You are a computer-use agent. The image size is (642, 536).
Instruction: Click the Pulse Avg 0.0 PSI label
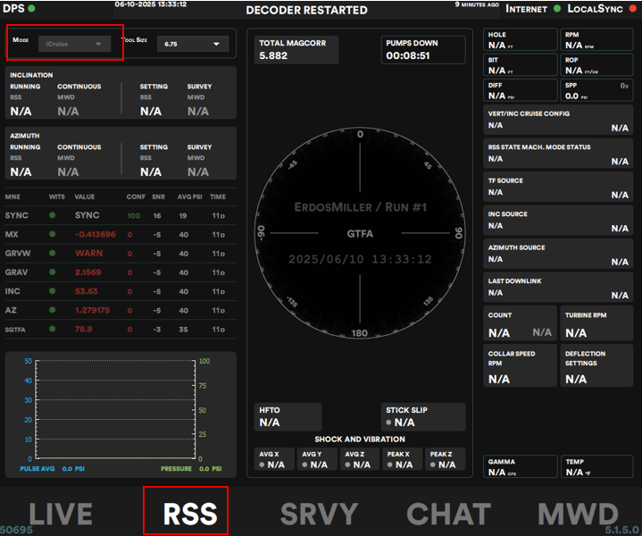53,468
